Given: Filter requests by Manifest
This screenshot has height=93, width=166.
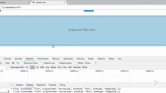Looking at the screenshot, I should pos(77,67).
